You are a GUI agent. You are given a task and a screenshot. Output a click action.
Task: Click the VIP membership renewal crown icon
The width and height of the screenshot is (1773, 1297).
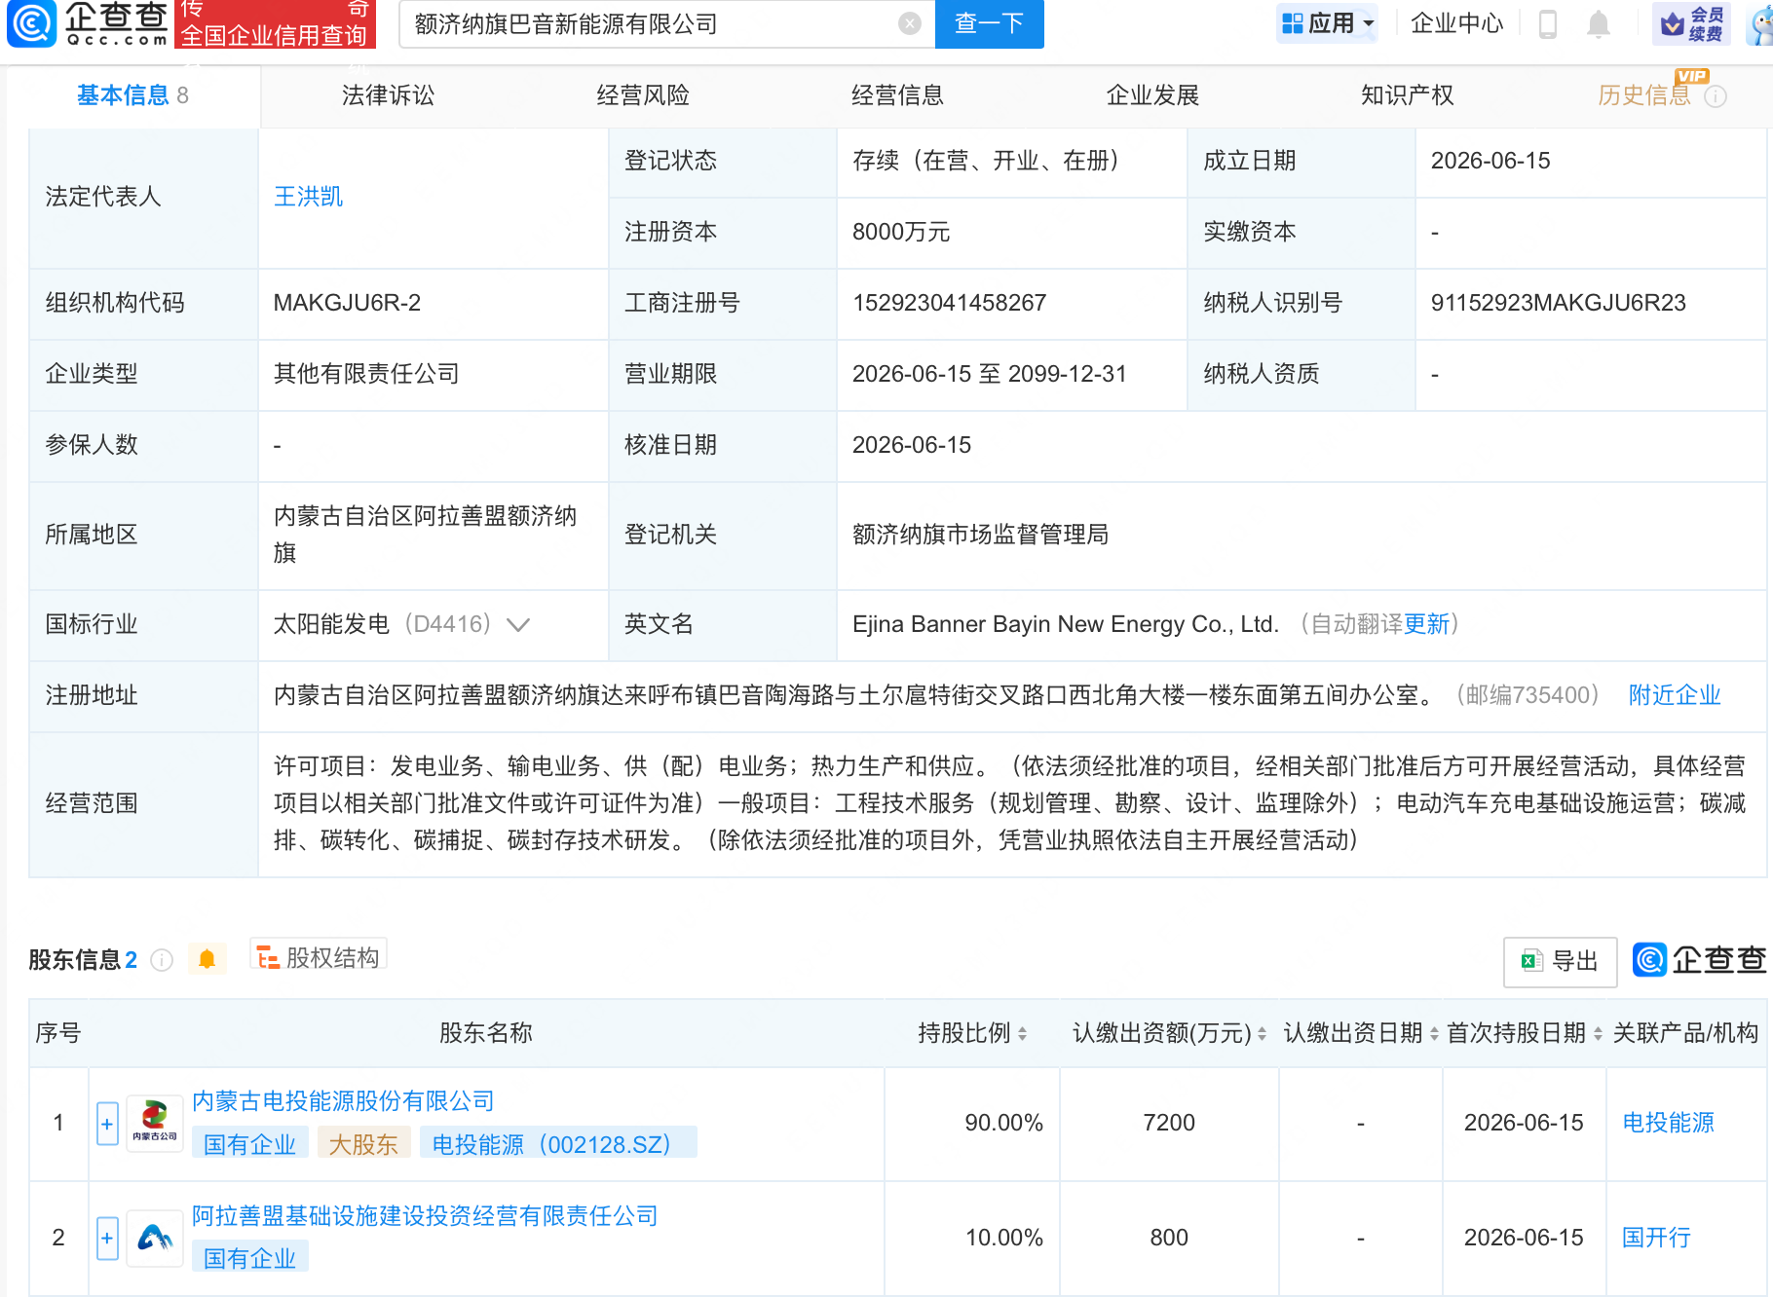pos(1692,23)
